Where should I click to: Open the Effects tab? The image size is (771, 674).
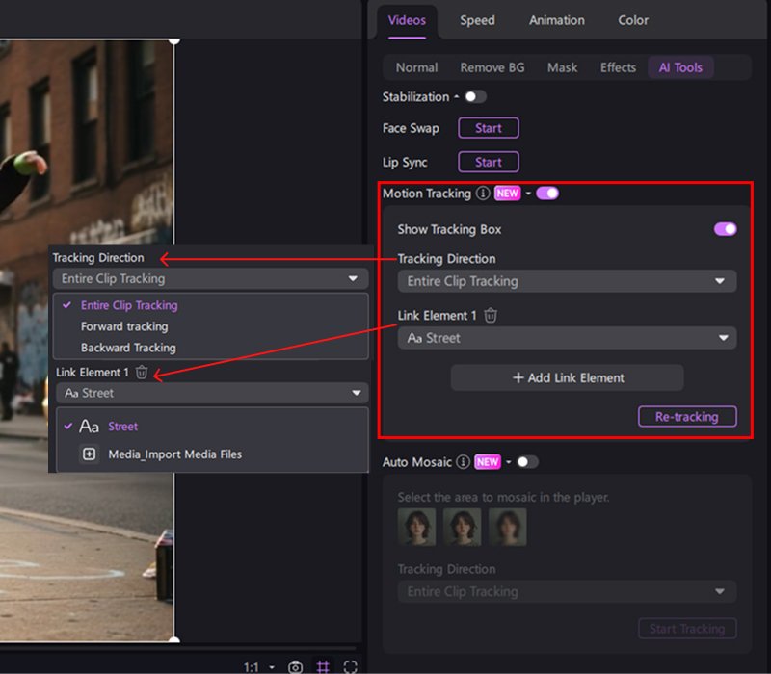pyautogui.click(x=617, y=67)
